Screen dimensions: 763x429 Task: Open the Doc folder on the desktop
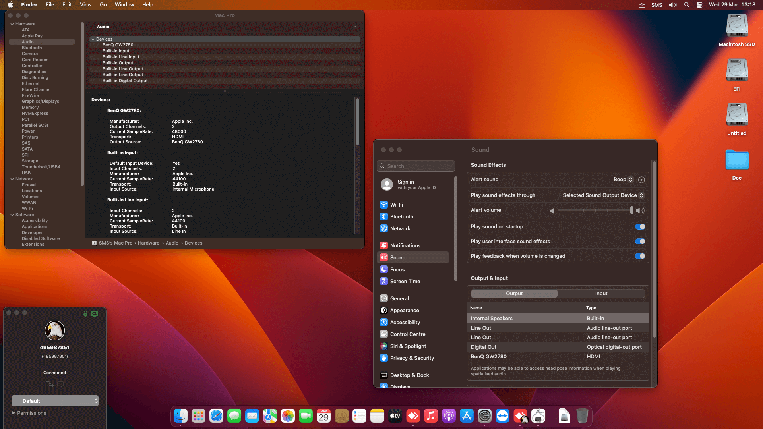click(737, 164)
